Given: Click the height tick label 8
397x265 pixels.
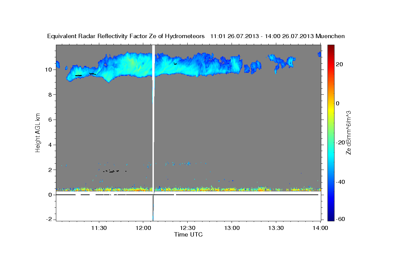Looking at the screenshot, I should (51, 95).
